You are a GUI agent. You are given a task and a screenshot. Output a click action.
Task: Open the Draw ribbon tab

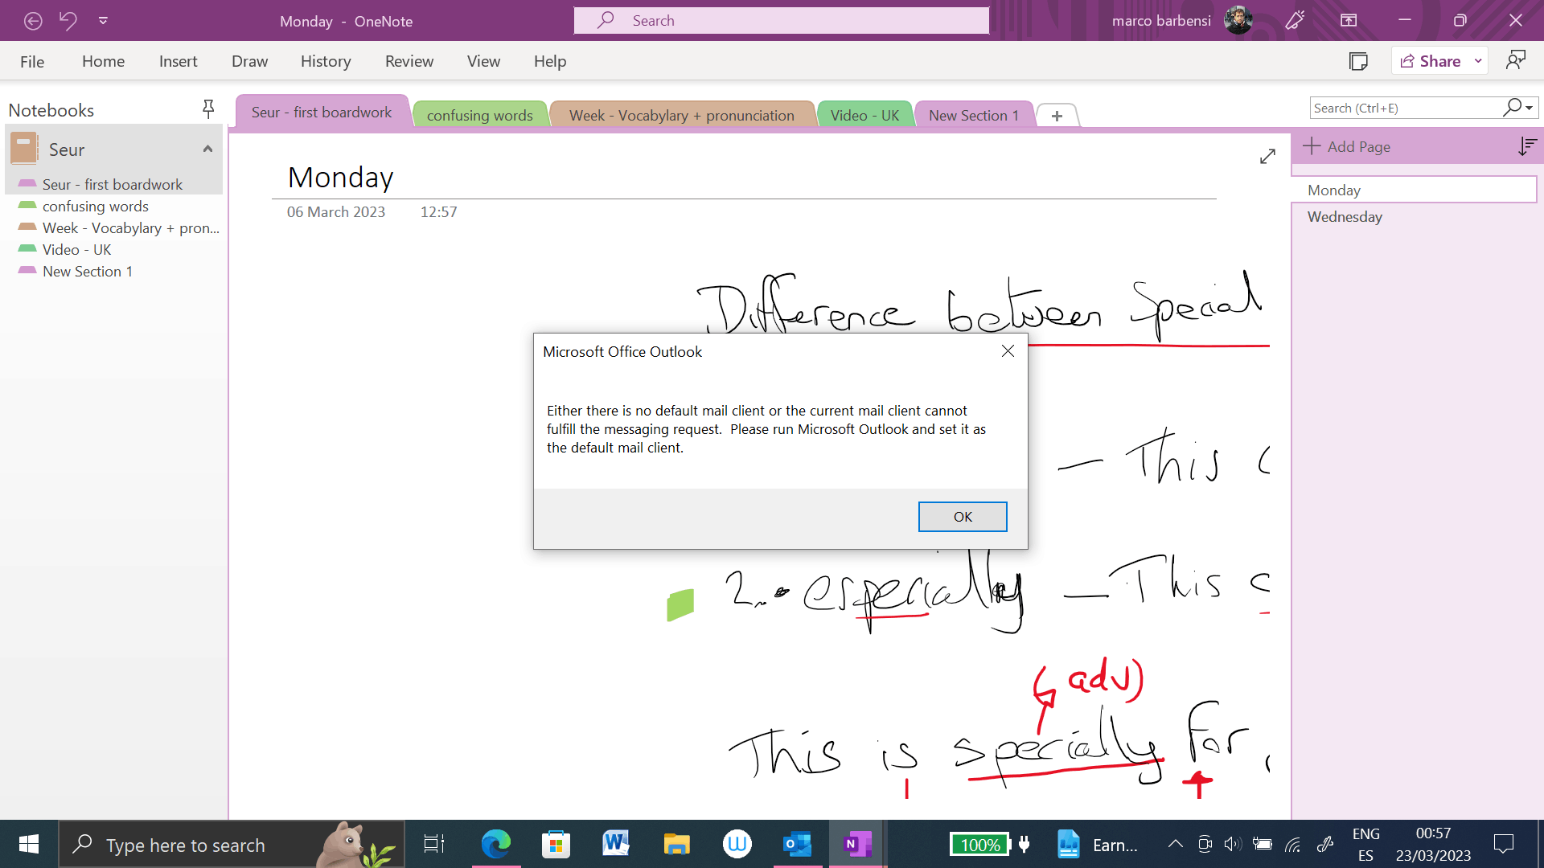pos(249,61)
